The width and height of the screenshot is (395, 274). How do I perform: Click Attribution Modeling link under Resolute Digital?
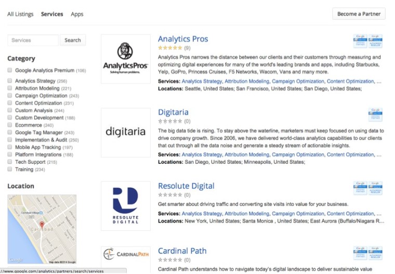247,214
